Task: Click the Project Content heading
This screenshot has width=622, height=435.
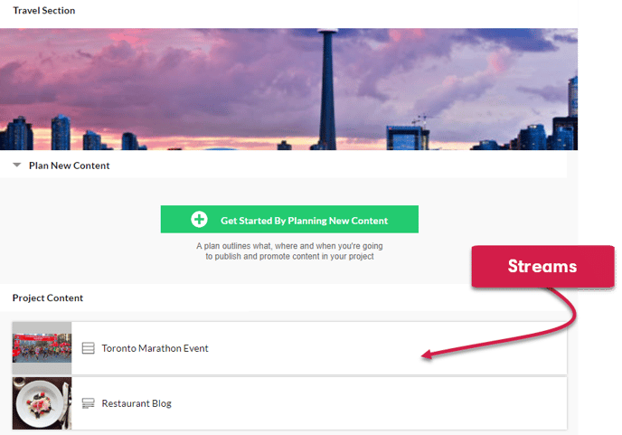Action: pyautogui.click(x=48, y=298)
